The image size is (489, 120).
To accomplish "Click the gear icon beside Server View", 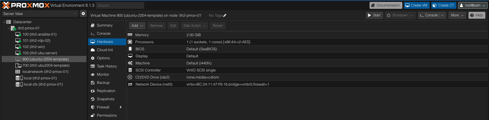I will click(x=83, y=14).
